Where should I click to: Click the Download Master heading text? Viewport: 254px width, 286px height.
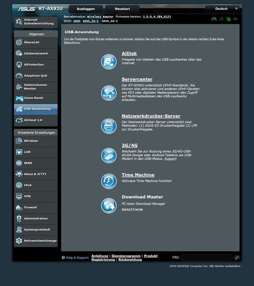pyautogui.click(x=142, y=197)
